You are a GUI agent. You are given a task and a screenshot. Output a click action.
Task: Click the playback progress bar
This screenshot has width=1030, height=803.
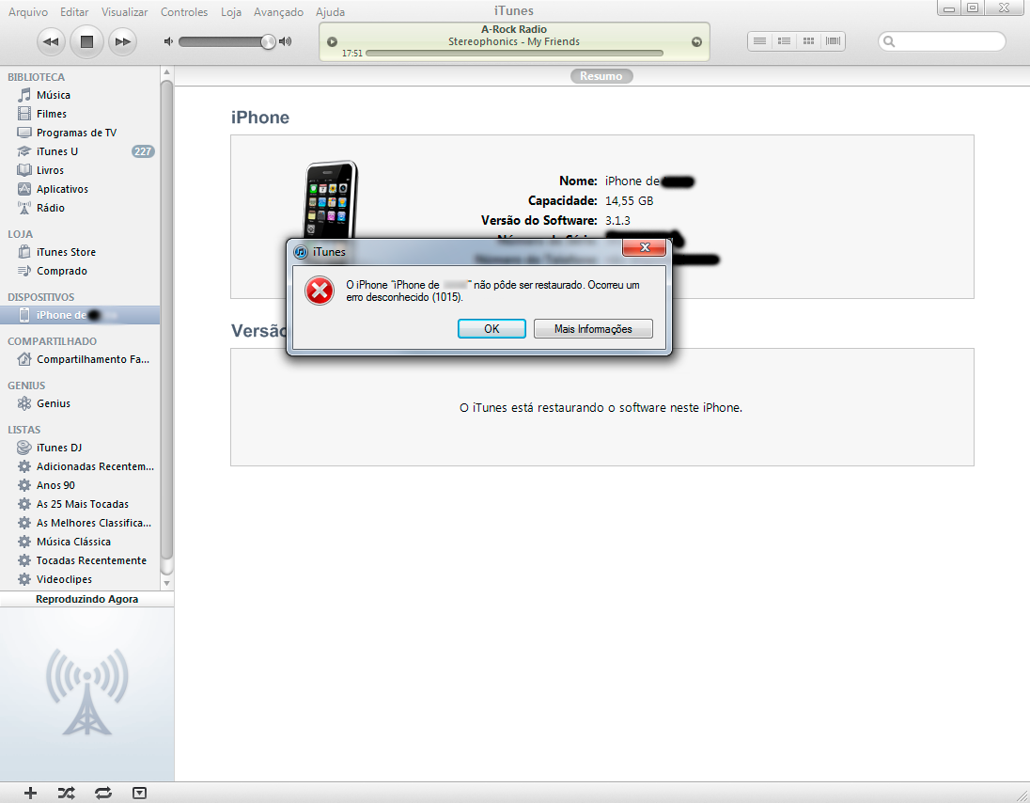point(514,54)
